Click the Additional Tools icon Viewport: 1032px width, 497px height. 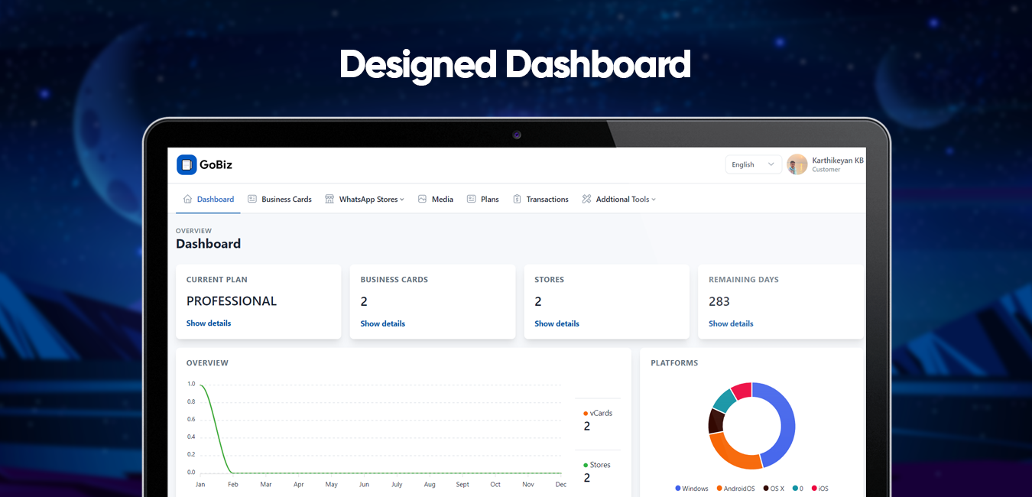click(587, 199)
